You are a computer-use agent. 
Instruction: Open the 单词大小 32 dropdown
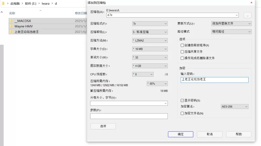(150, 58)
